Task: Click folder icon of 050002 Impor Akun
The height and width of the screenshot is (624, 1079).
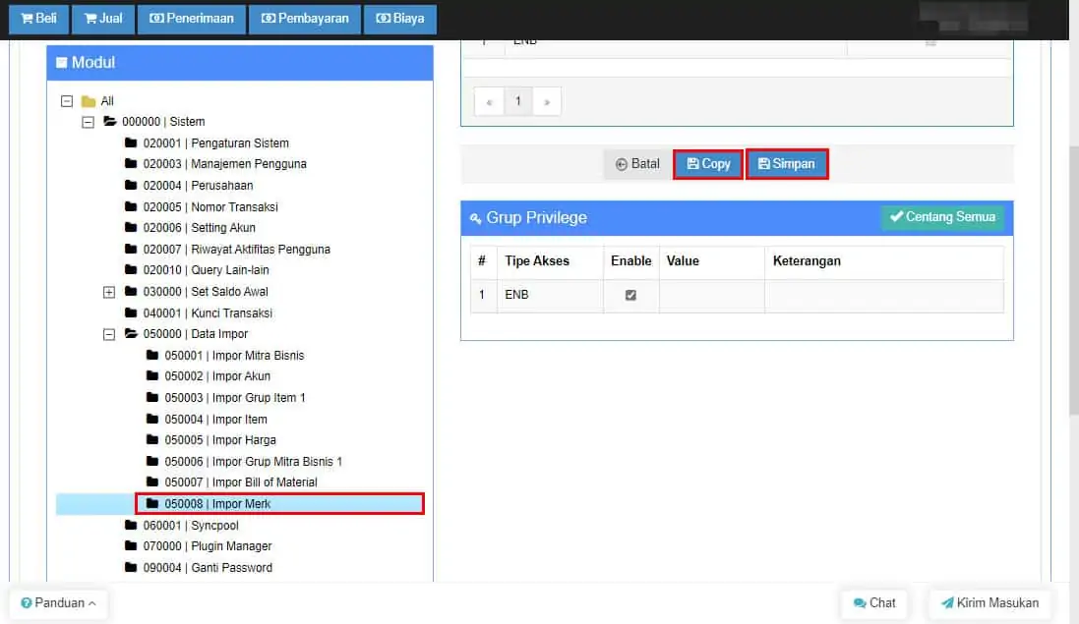Action: (x=152, y=376)
